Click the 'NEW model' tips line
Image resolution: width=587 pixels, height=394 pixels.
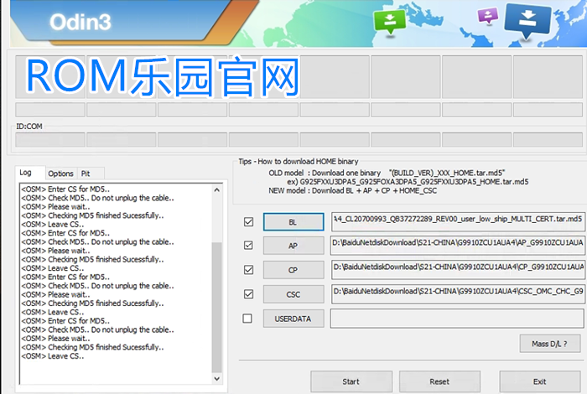(x=353, y=190)
